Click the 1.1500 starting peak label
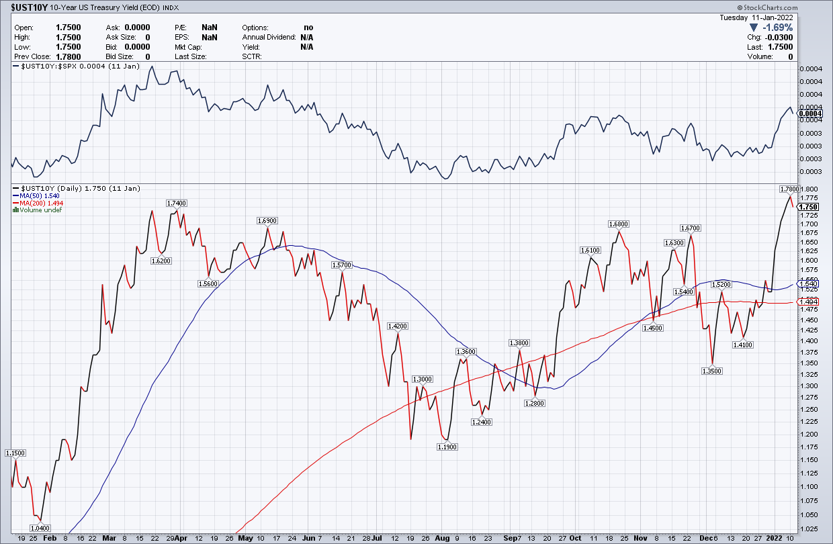This screenshot has height=544, width=833. 16,453
